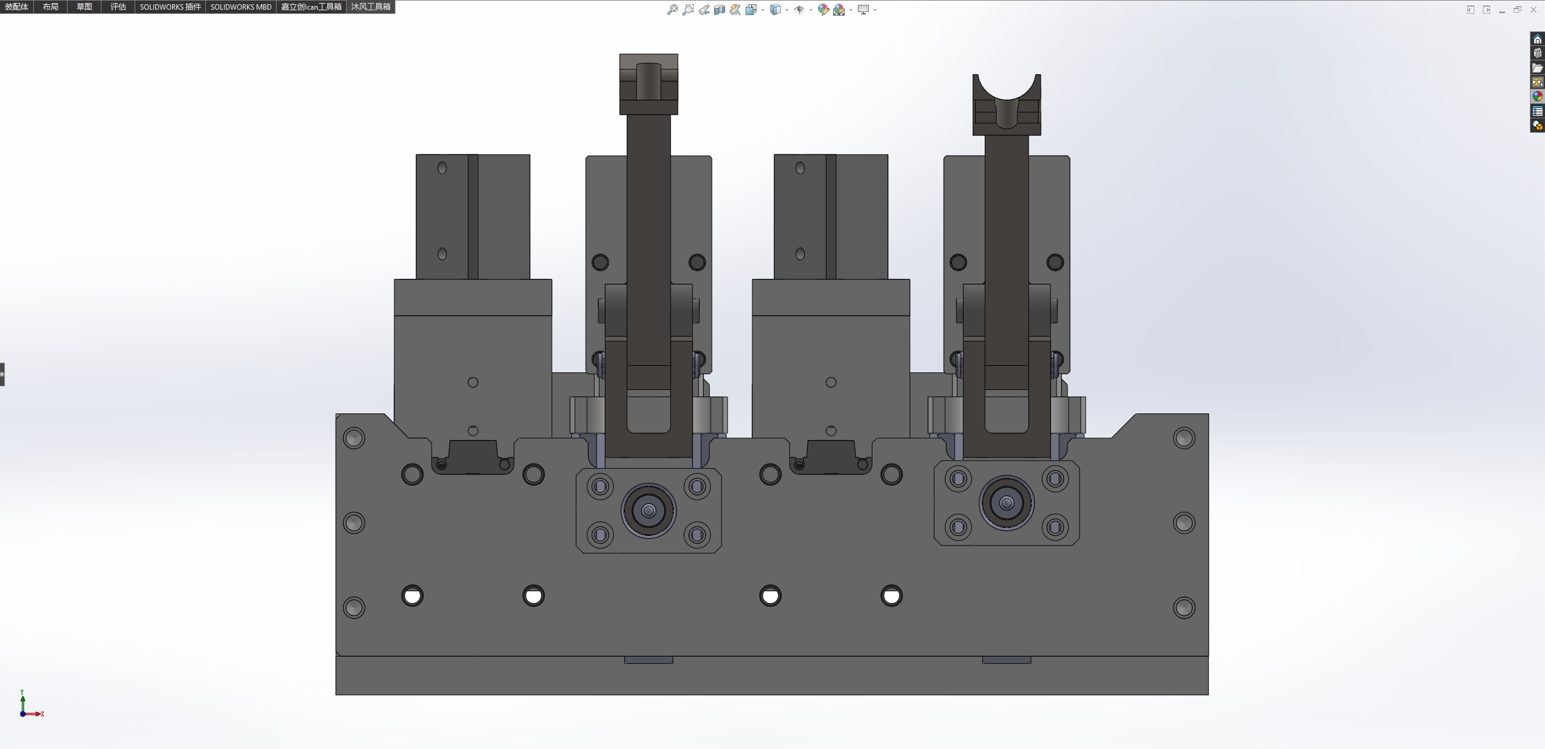Open the 嘉立创Ican工具箱 tab

tap(312, 7)
